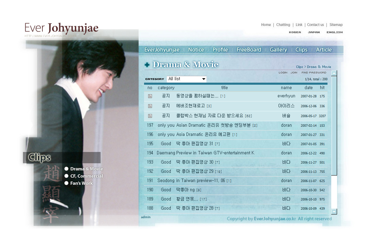Click the EverJohyunjae.co.kr copyright text
This screenshot has height=250, width=373.
tap(275, 219)
